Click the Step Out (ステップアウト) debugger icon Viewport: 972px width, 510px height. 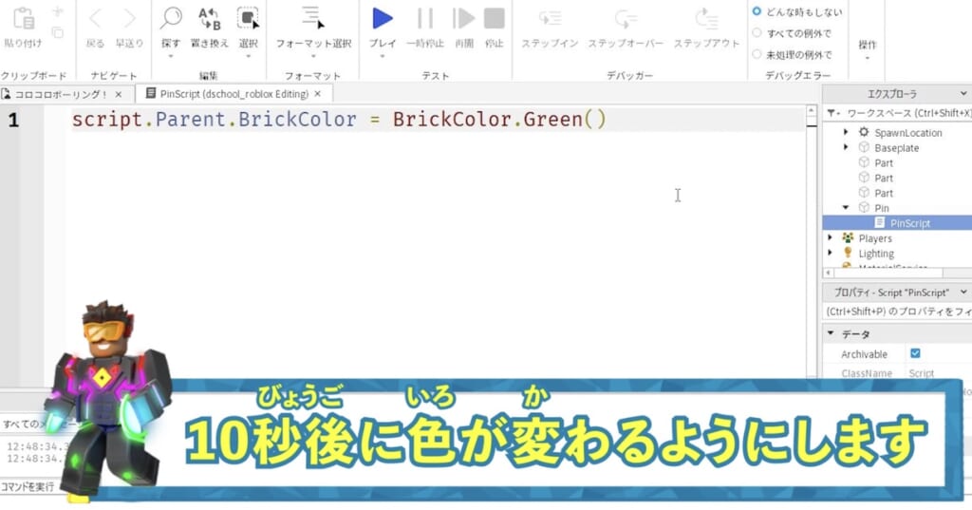[x=706, y=19]
